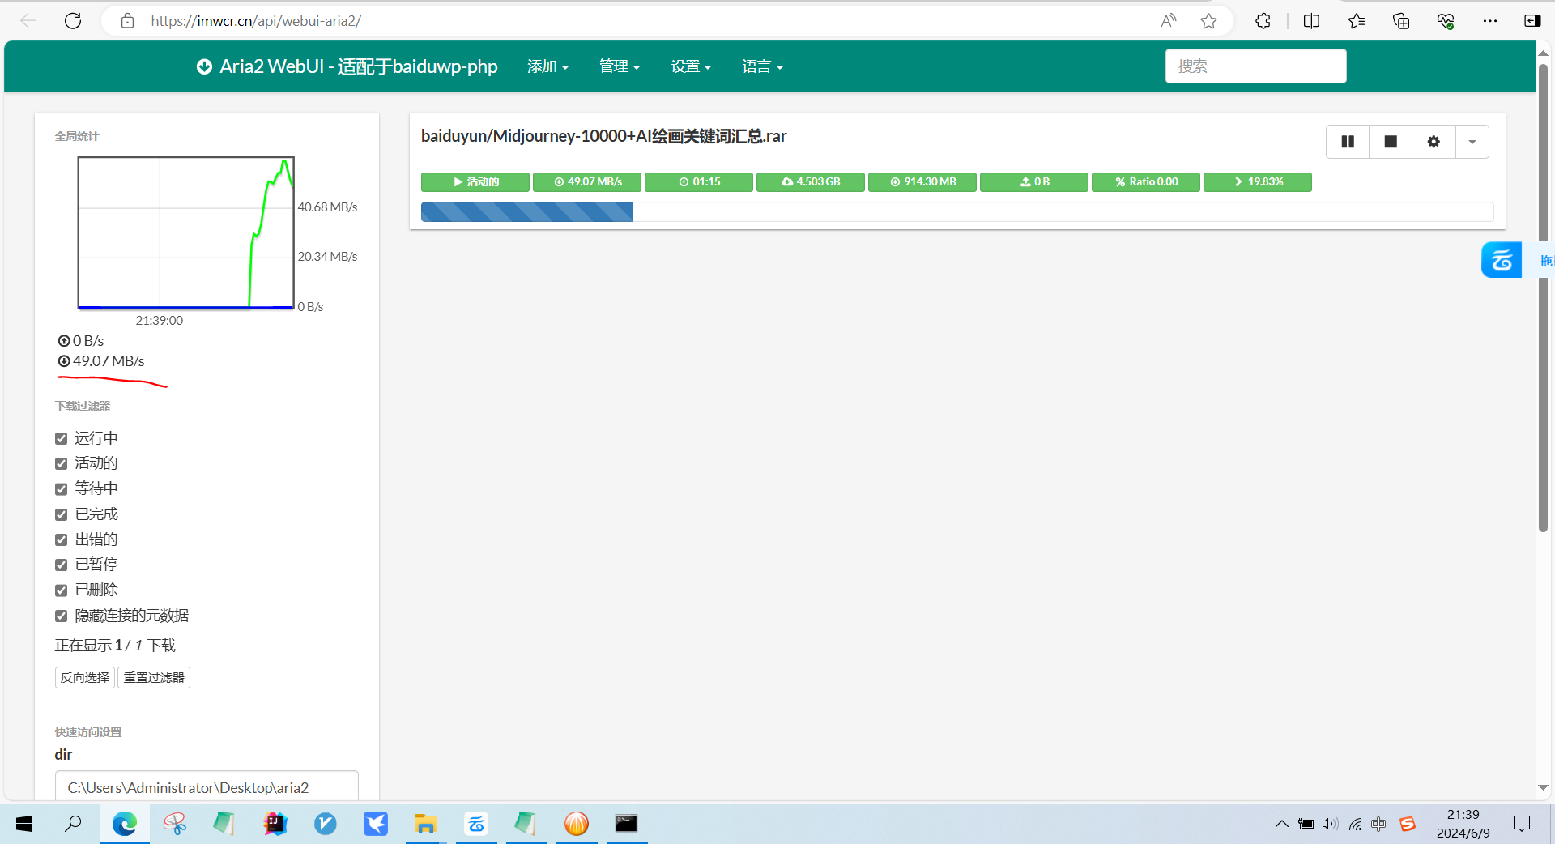Open File Explorer from taskbar

click(425, 824)
